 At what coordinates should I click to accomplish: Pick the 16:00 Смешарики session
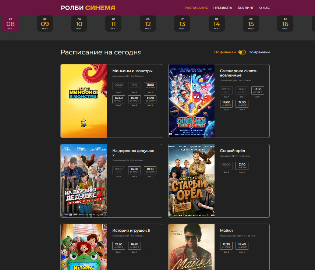tap(226, 104)
